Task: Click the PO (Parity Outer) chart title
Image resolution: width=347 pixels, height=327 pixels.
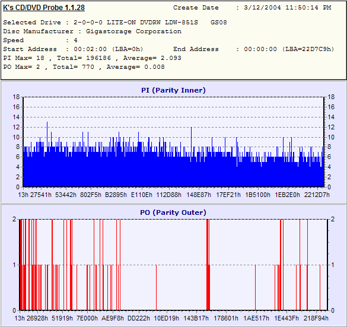Action: (x=173, y=212)
